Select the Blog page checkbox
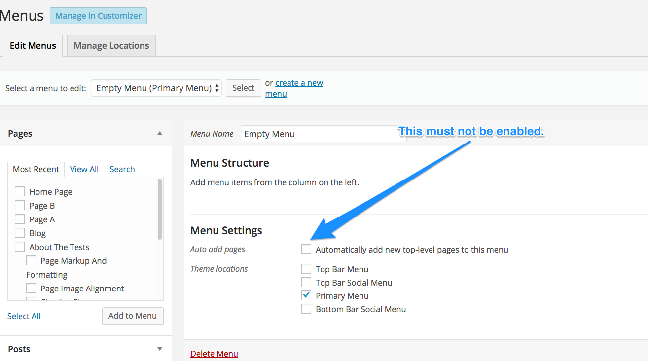Screen dimensions: 648x361 pyautogui.click(x=20, y=233)
